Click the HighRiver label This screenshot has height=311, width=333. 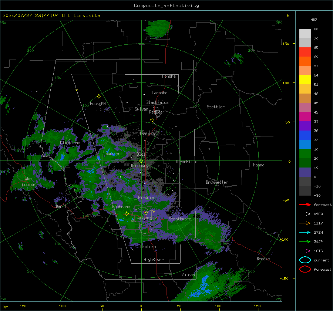154,260
